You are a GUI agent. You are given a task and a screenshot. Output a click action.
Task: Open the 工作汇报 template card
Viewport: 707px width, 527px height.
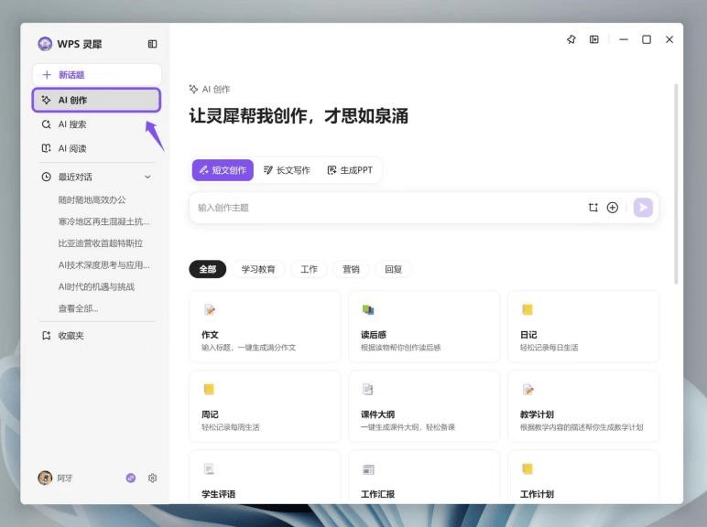(424, 478)
